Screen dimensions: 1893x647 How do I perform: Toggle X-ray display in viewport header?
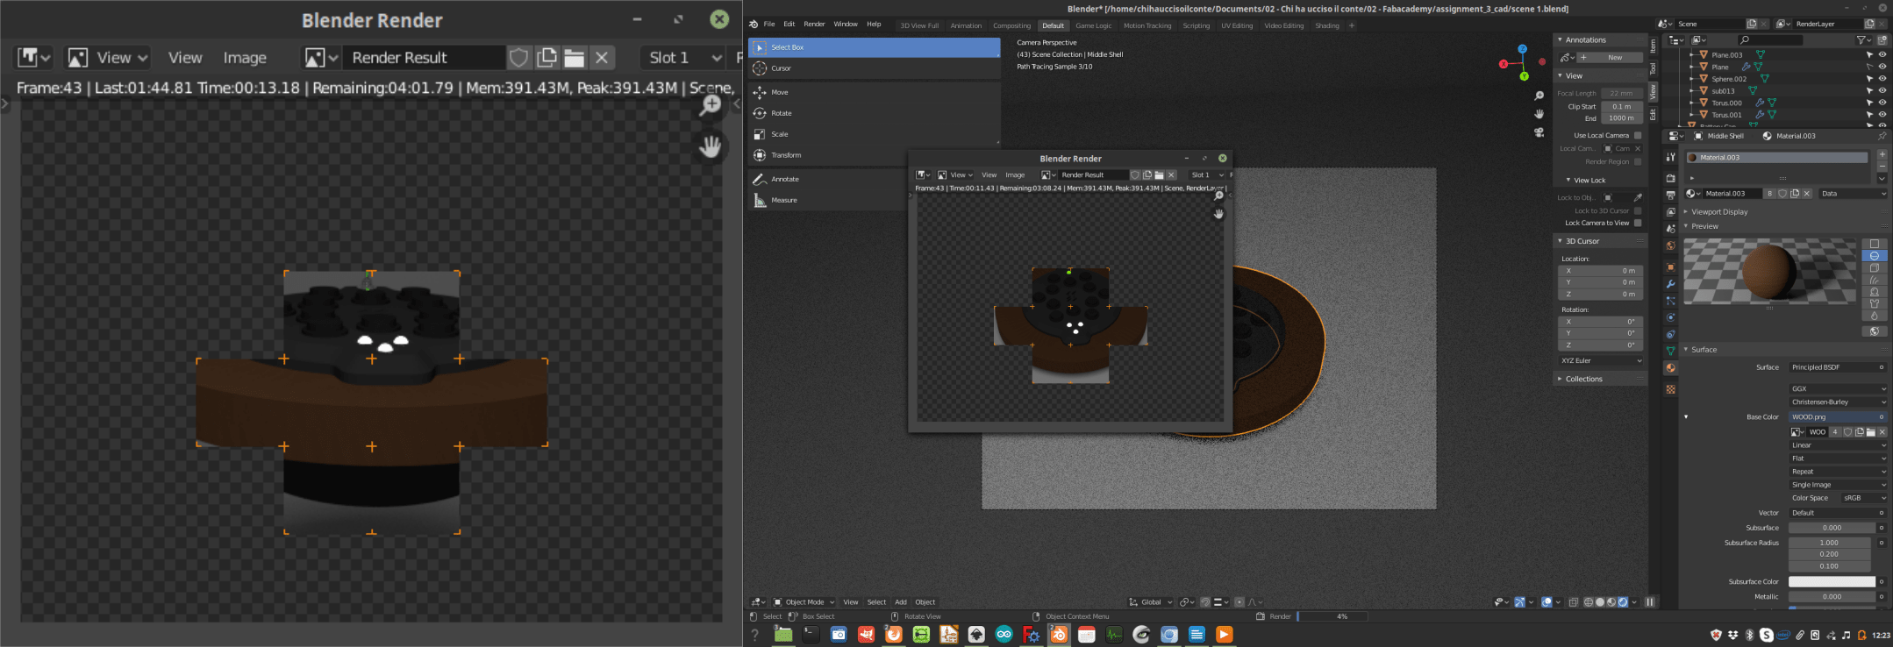coord(1574,602)
